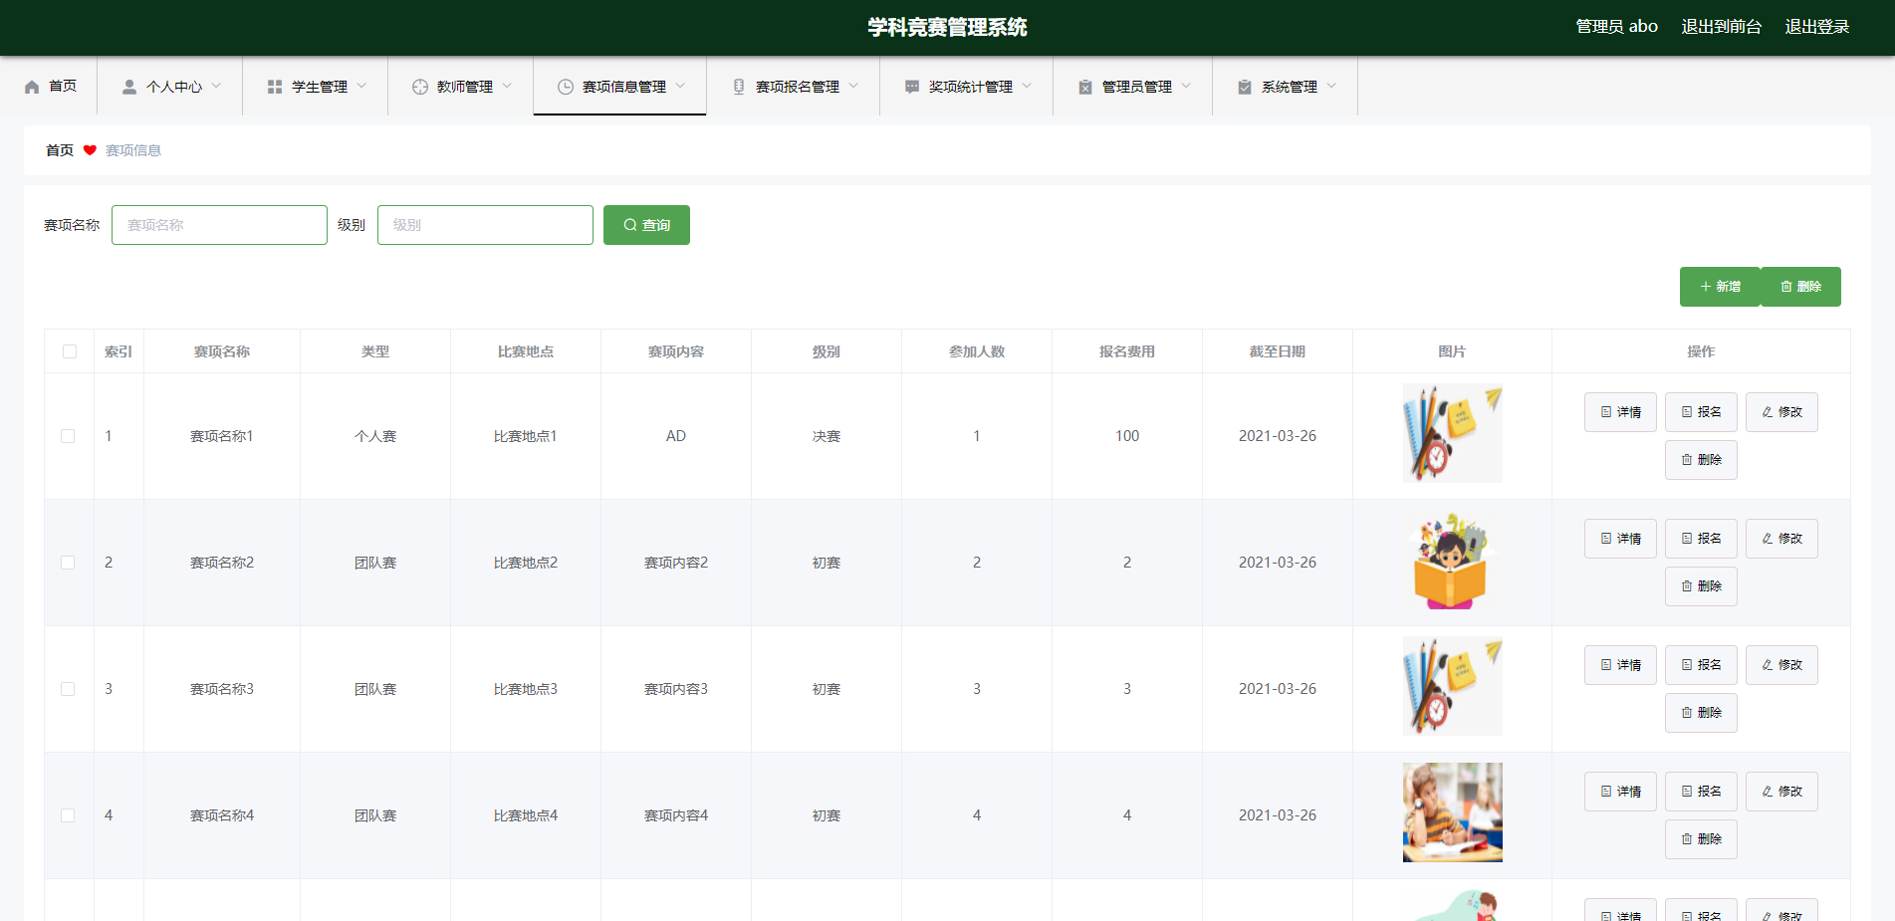The image size is (1895, 921).
Task: Check the checkbox for row 赛项名称2
Action: 68,563
